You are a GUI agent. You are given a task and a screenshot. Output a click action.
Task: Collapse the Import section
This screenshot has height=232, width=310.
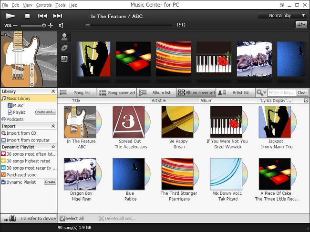[x=53, y=126]
